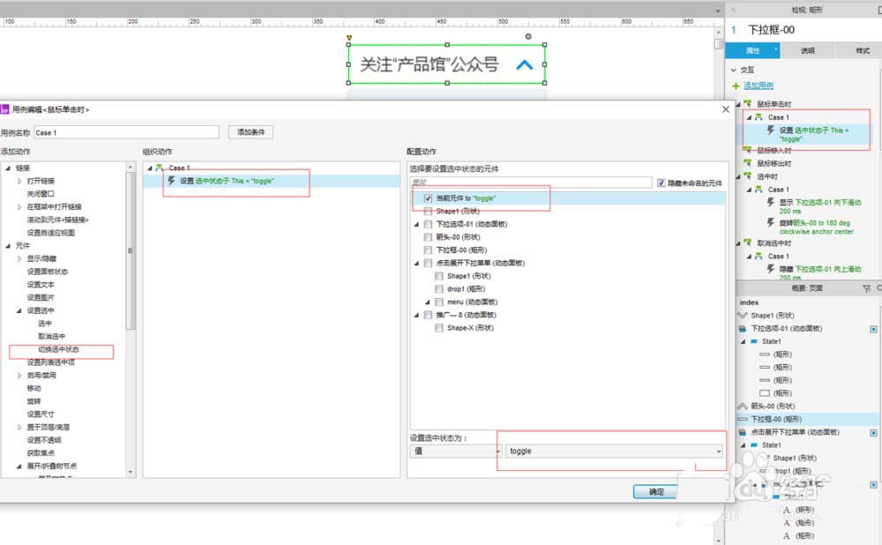This screenshot has width=882, height=545.
Task: Click the 添加用例 link
Action: 759,86
